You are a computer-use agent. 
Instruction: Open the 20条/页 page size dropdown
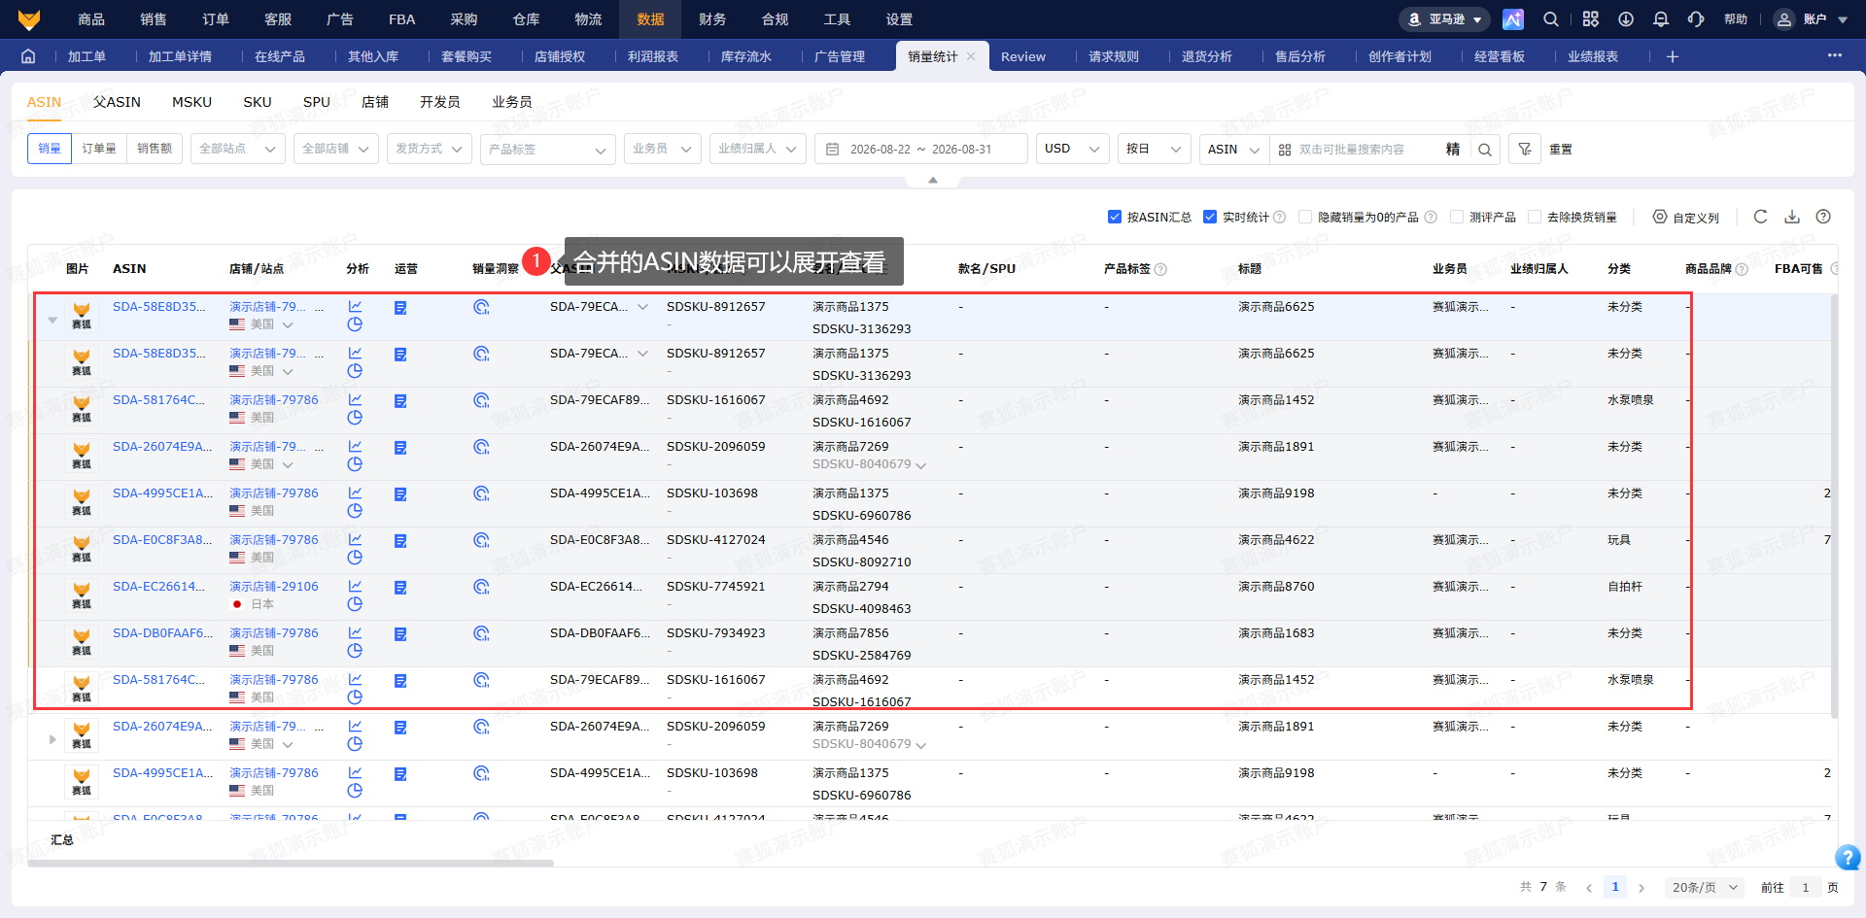pyautogui.click(x=1705, y=887)
